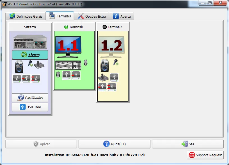Image resolution: width=229 pixels, height=165 pixels.
Task: Toggle the dark Terminal2 status indicator
Action: click(105, 27)
